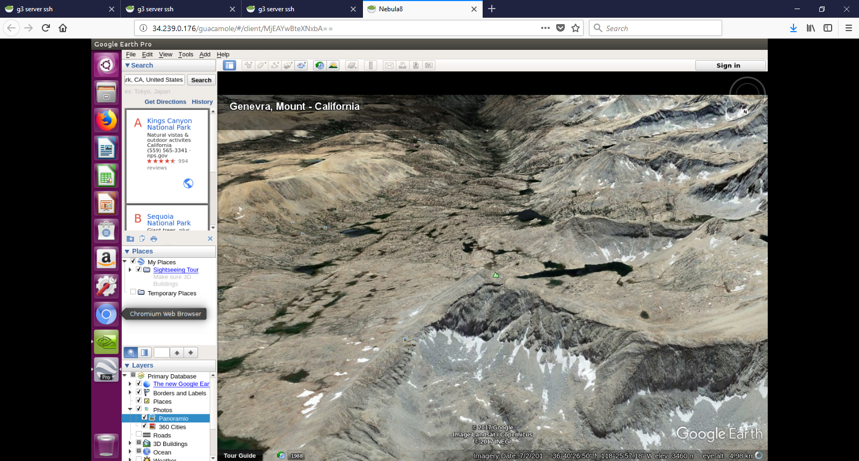Add a placemark with the pin tool
859x461 pixels.
tap(248, 65)
